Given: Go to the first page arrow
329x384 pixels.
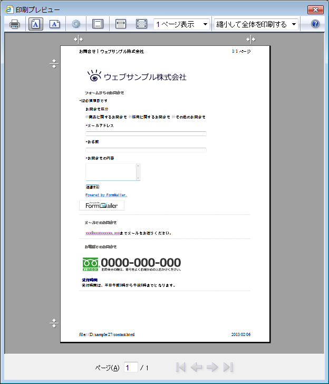Looking at the screenshot, I should [181, 367].
